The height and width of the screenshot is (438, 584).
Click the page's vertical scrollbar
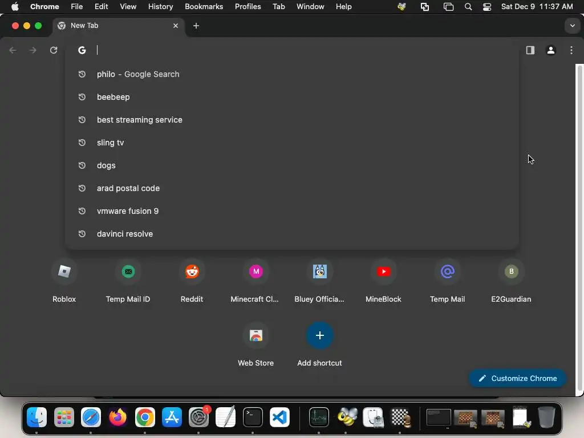pyautogui.click(x=579, y=228)
